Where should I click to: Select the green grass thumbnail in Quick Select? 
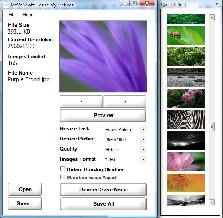pyautogui.click(x=186, y=19)
